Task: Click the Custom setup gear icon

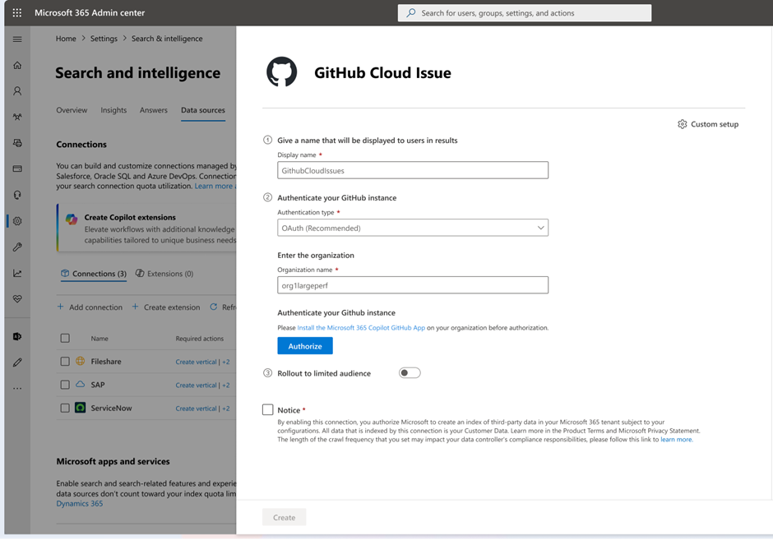Action: coord(682,124)
